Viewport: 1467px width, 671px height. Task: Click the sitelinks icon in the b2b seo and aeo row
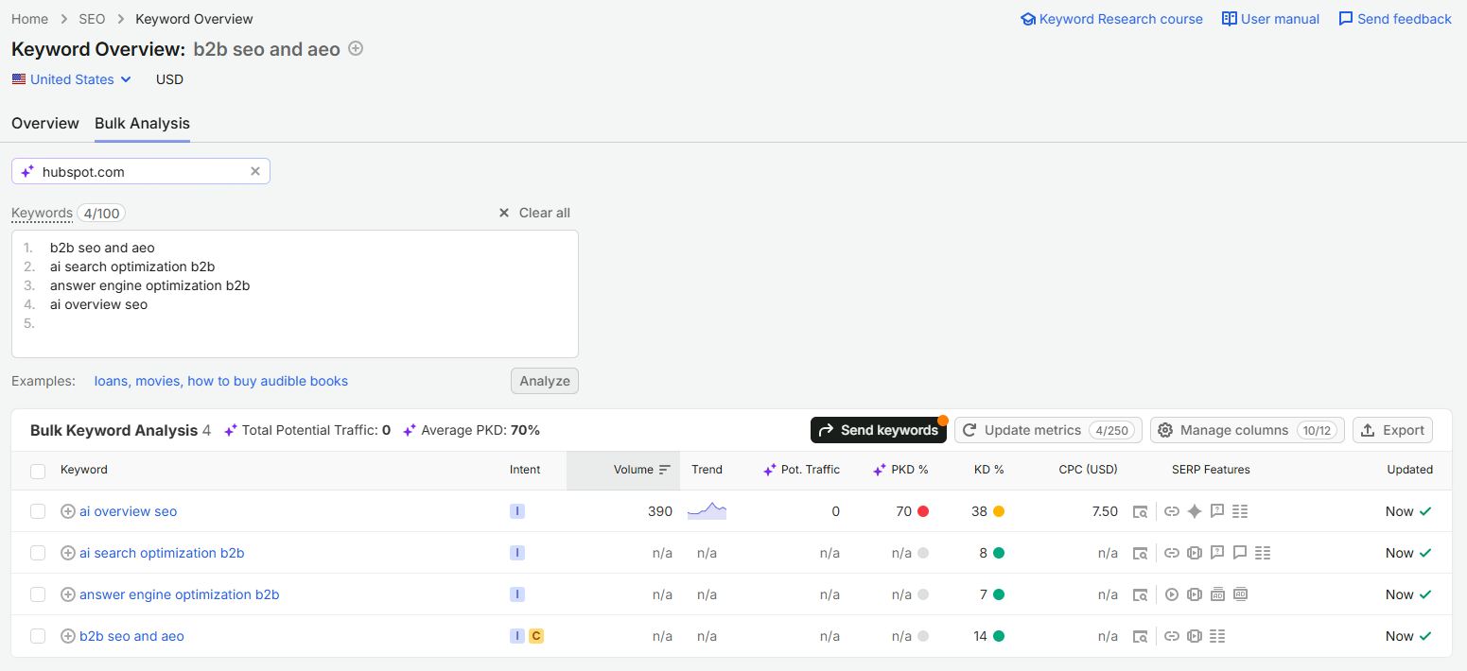coord(1172,636)
